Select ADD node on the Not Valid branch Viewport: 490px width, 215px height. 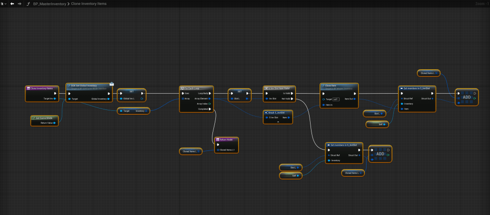380,153
